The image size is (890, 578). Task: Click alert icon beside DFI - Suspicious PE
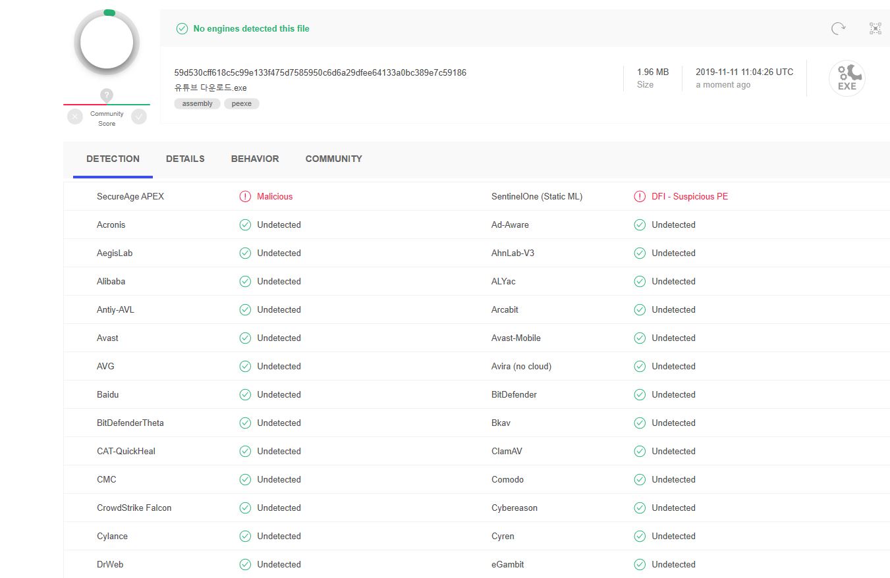pos(640,196)
